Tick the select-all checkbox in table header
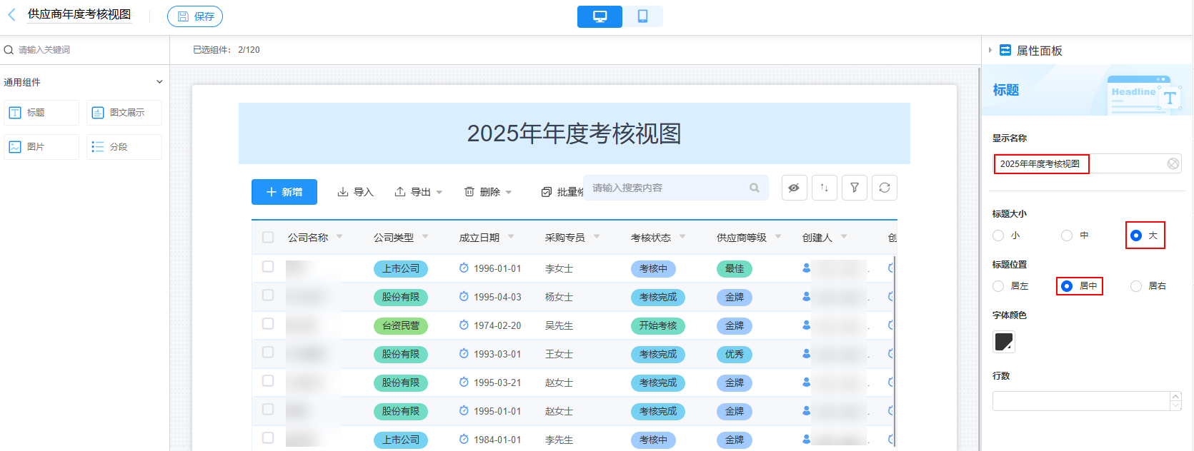Screen dimensions: 1194x451 click(268, 237)
